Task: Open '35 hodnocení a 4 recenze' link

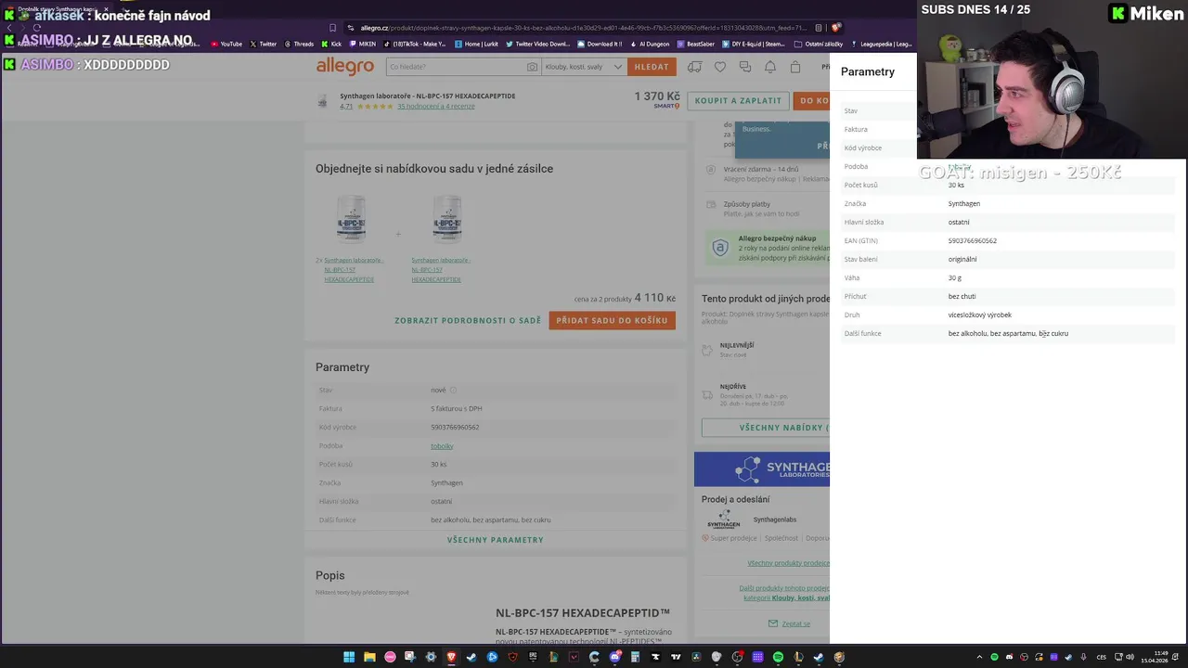Action: point(436,107)
